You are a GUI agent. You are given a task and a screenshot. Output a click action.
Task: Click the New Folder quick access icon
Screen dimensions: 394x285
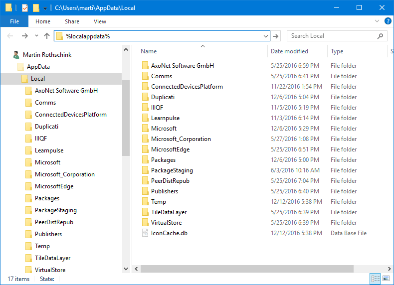click(x=36, y=8)
